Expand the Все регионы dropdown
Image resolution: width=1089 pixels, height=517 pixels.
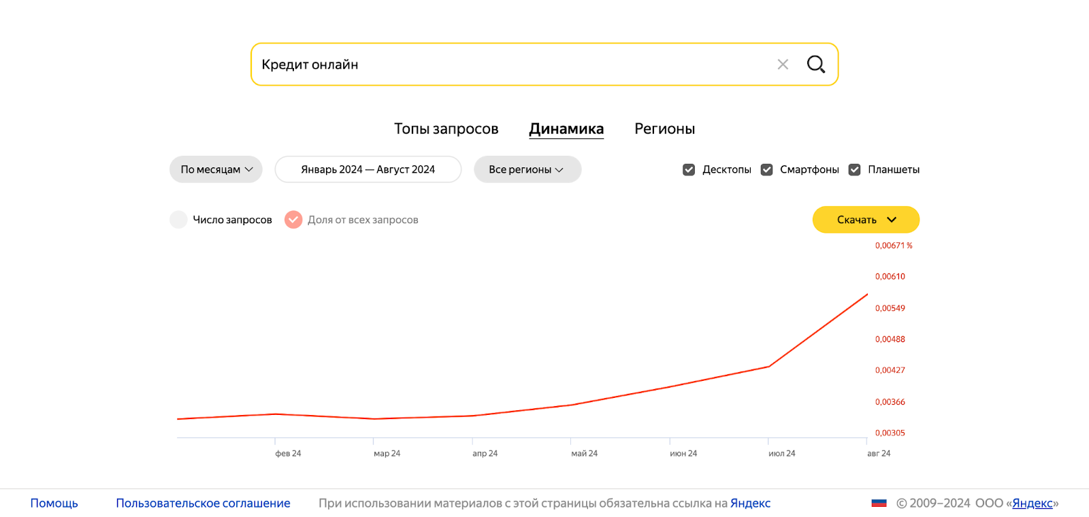[527, 169]
